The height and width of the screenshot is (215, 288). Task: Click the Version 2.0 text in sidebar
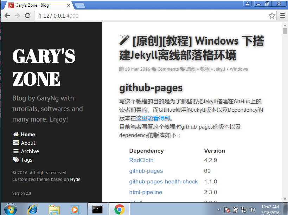coord(21,193)
